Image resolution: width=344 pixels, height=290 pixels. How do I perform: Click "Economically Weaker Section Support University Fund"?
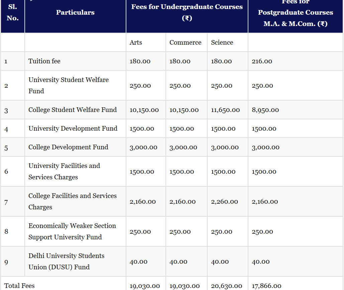pyautogui.click(x=72, y=231)
